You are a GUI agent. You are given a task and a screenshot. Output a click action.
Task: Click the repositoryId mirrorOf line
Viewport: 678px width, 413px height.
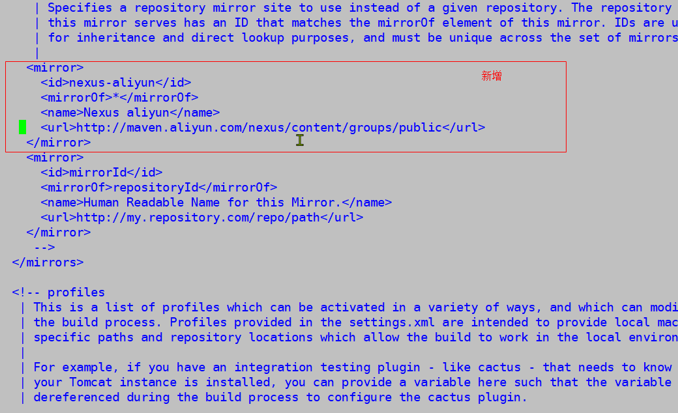pyautogui.click(x=158, y=188)
